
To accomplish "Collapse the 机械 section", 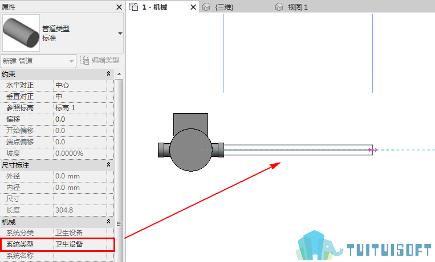I will click(x=108, y=221).
